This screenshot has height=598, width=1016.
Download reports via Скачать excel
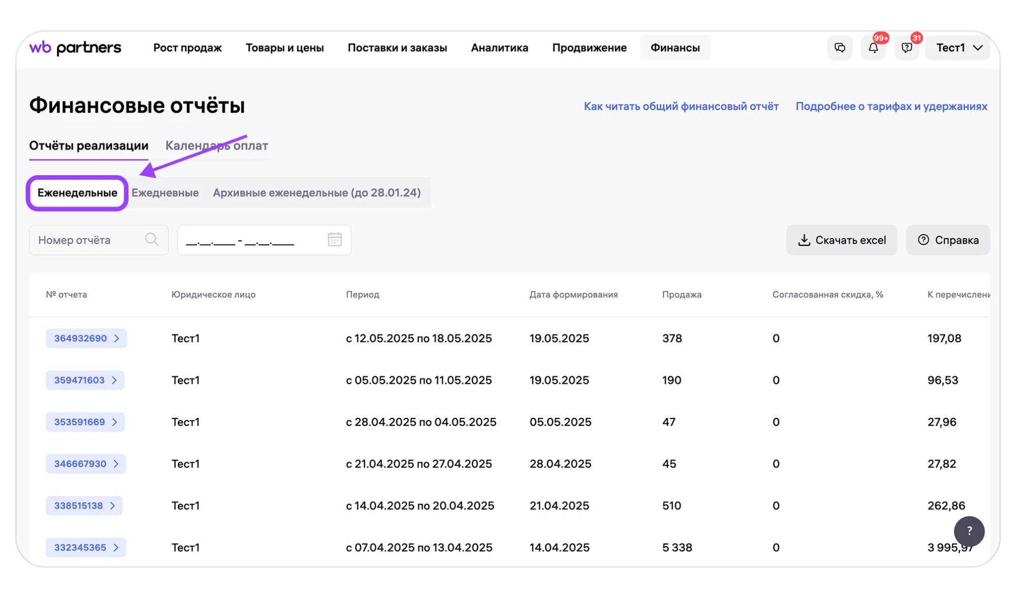pos(842,240)
